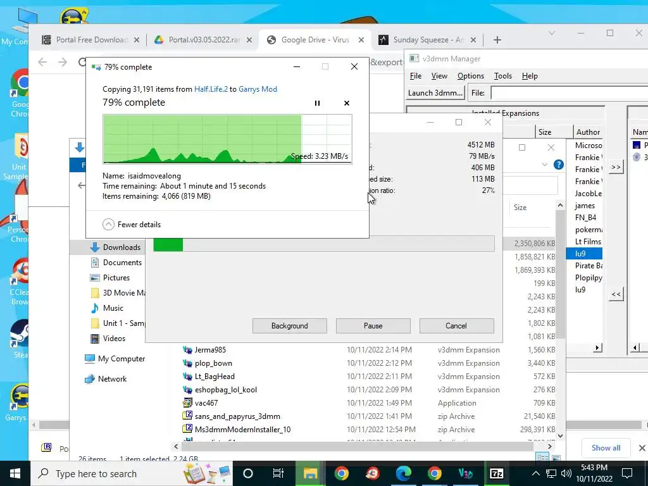Click the << move left button
Screen dimensions: 648x486
click(x=616, y=294)
